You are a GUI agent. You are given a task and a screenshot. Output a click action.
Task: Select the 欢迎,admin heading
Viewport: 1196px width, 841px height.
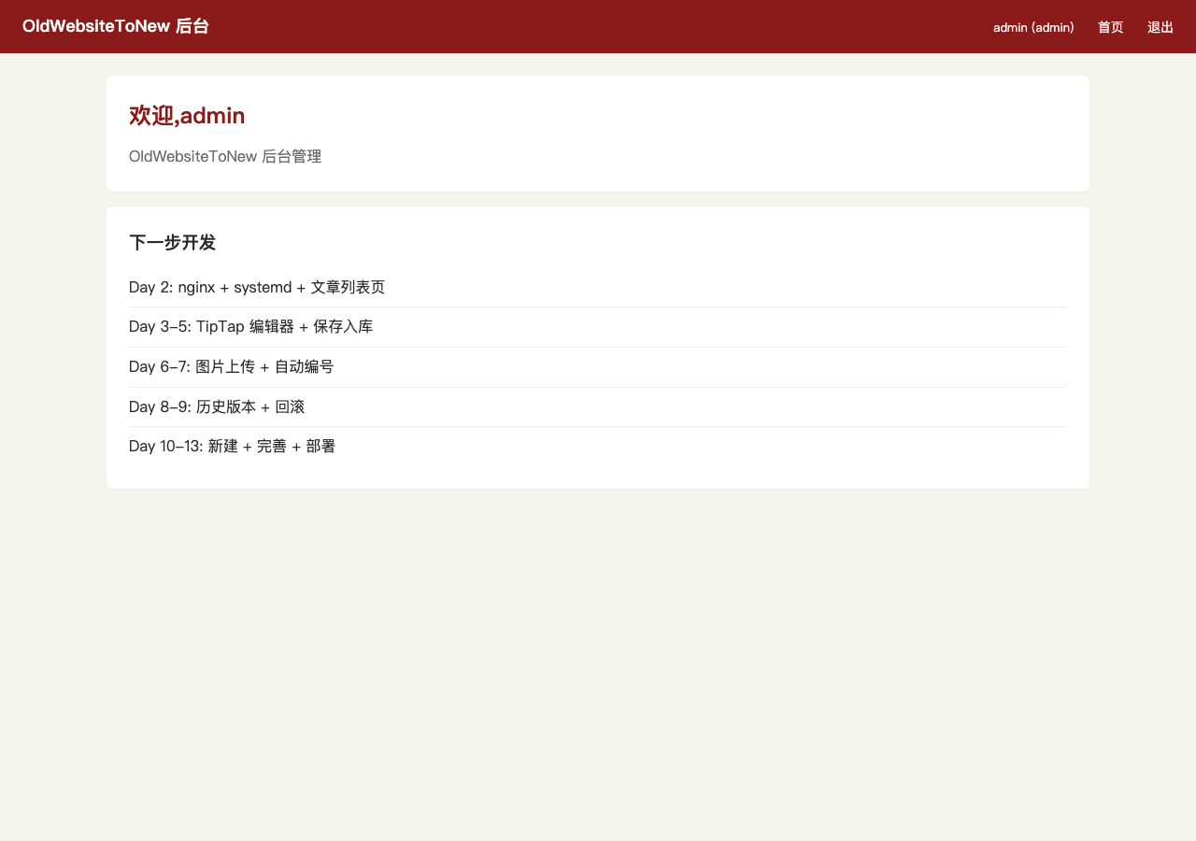[187, 116]
